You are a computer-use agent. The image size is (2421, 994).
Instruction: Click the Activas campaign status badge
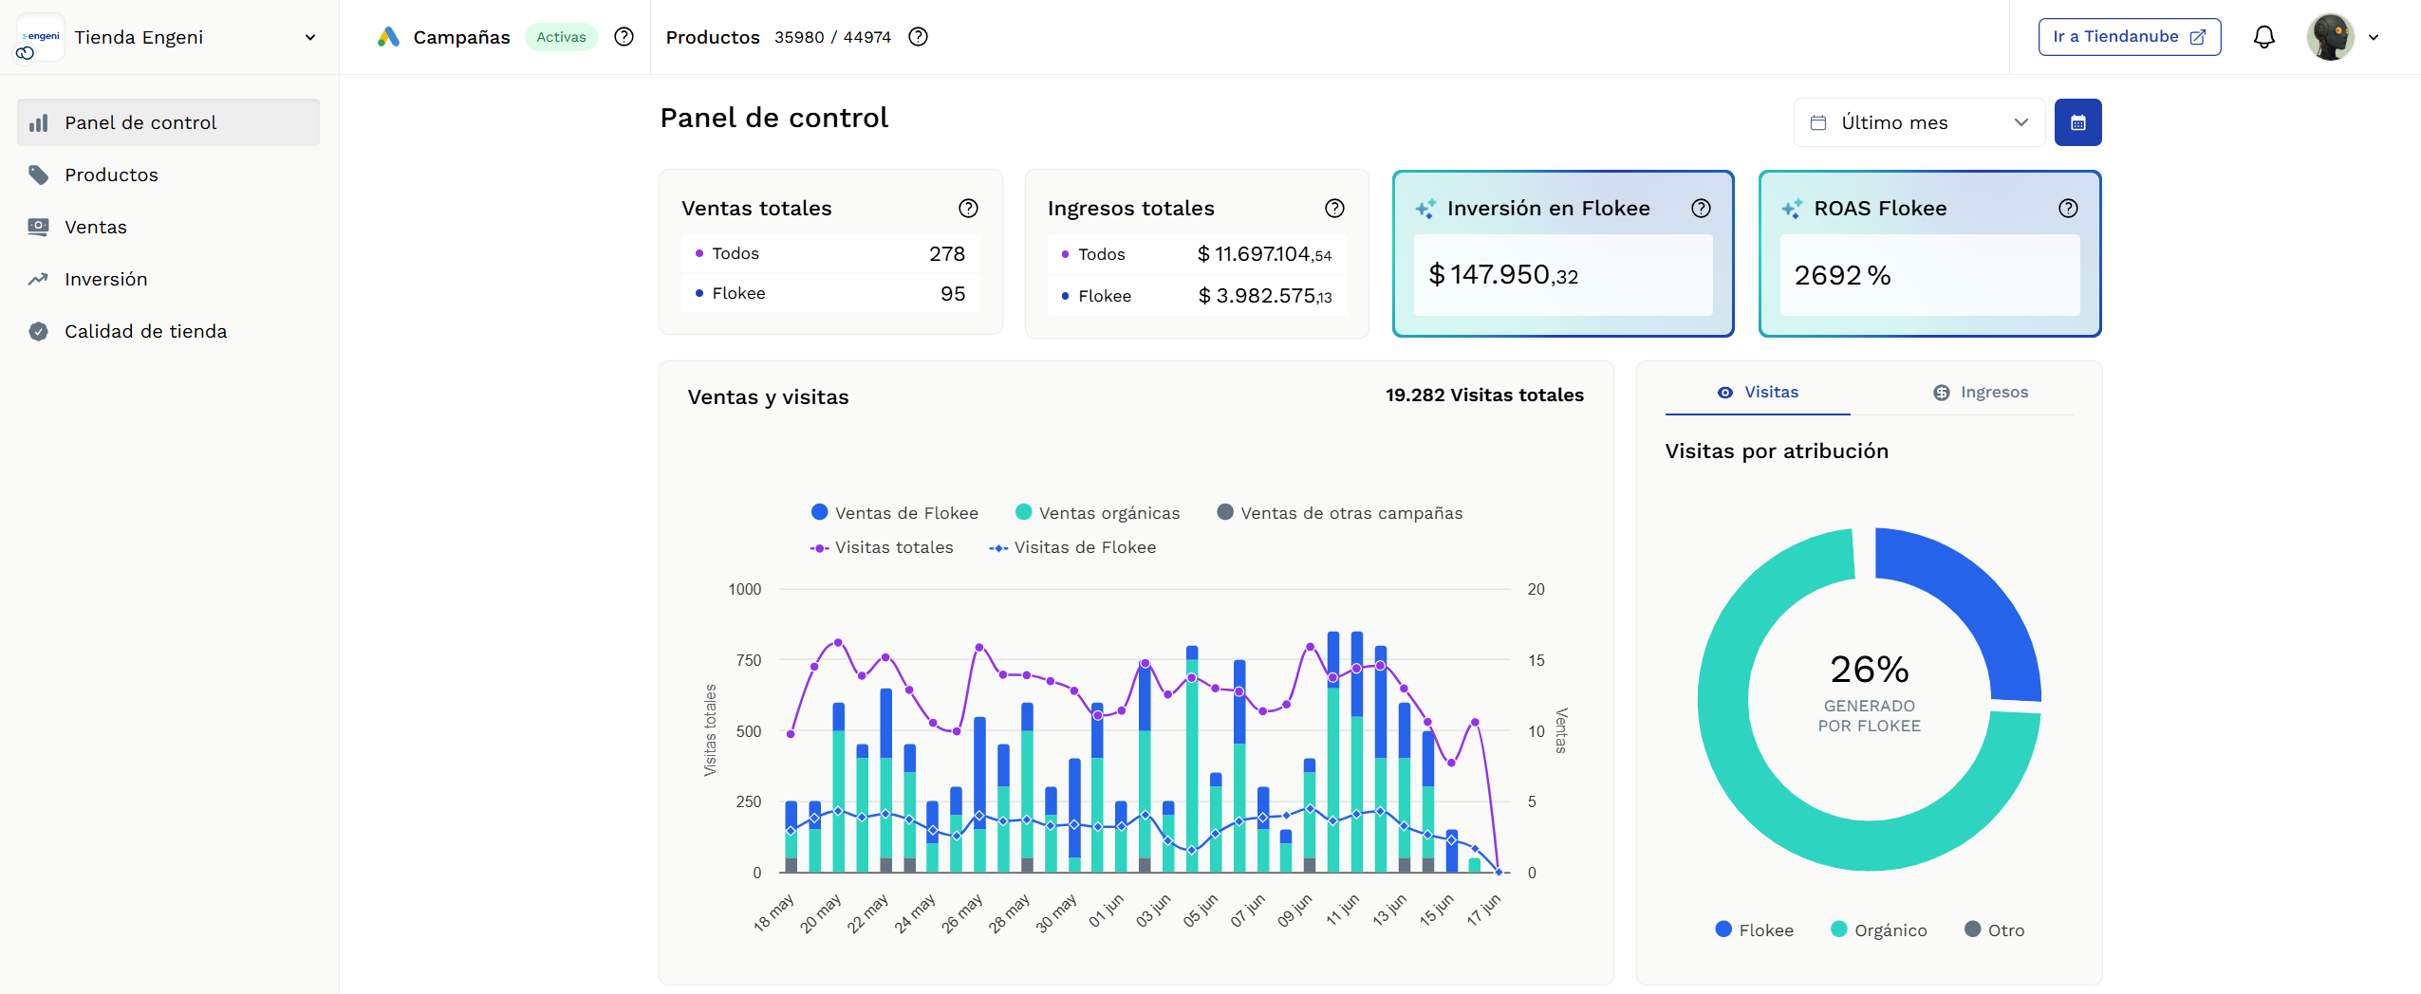[x=561, y=37]
